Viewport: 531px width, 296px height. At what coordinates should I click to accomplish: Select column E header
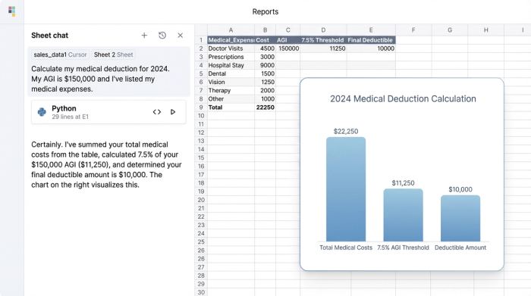click(371, 30)
